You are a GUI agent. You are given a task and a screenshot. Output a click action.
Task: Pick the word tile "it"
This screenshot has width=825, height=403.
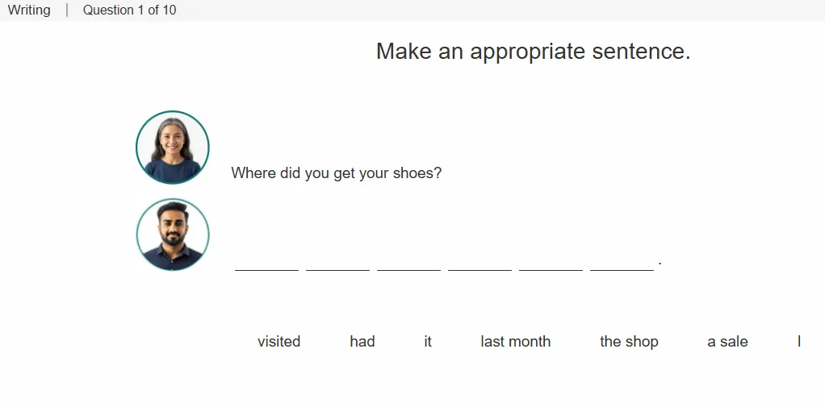pyautogui.click(x=428, y=342)
